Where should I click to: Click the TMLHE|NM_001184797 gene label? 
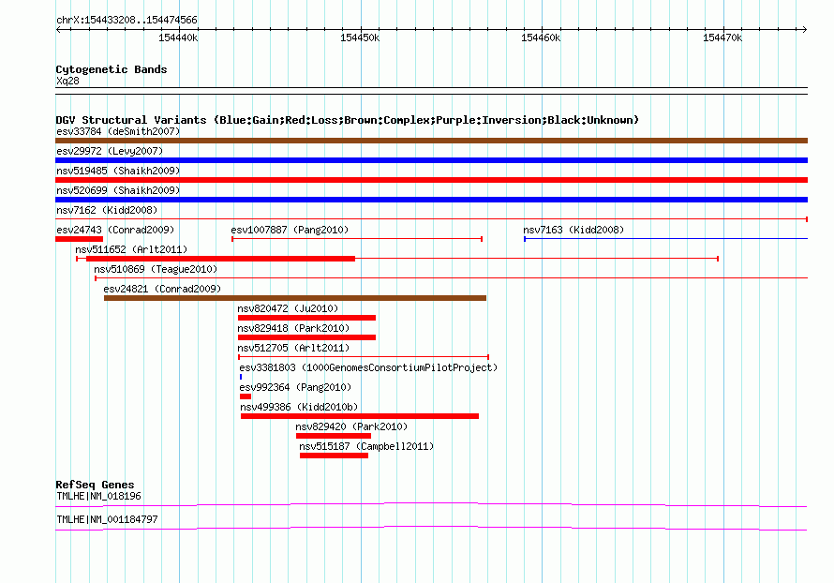coord(107,519)
